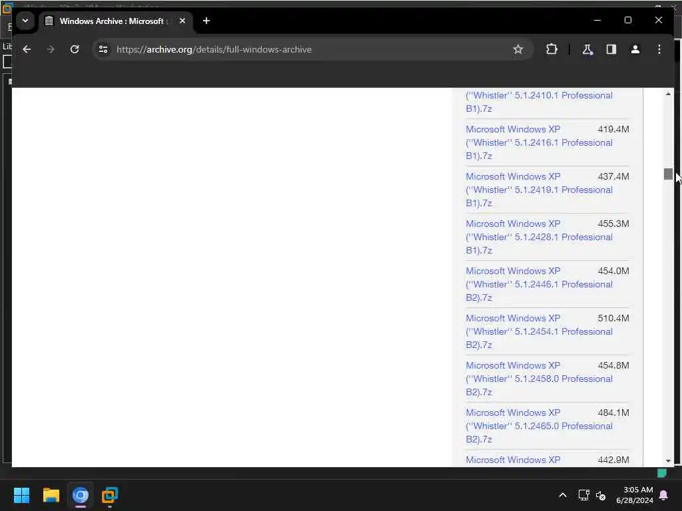The image size is (682, 511).
Task: Click the 510.4M file size text
Action: click(x=613, y=318)
